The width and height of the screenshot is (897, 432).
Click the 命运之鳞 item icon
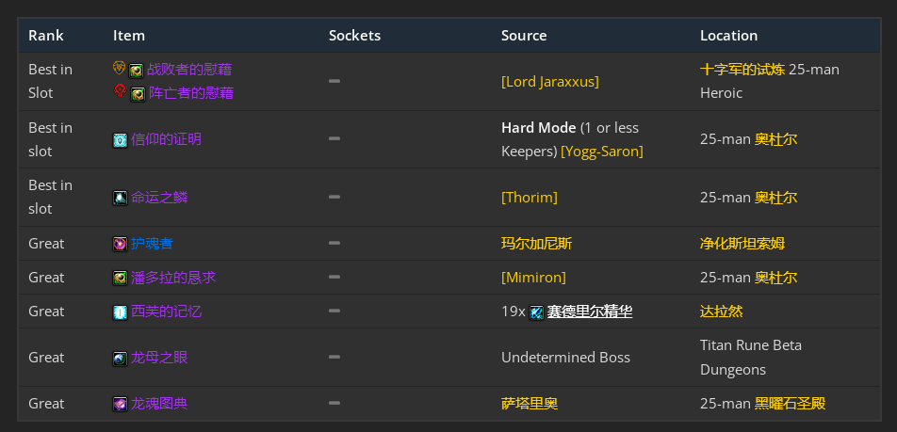coord(120,198)
